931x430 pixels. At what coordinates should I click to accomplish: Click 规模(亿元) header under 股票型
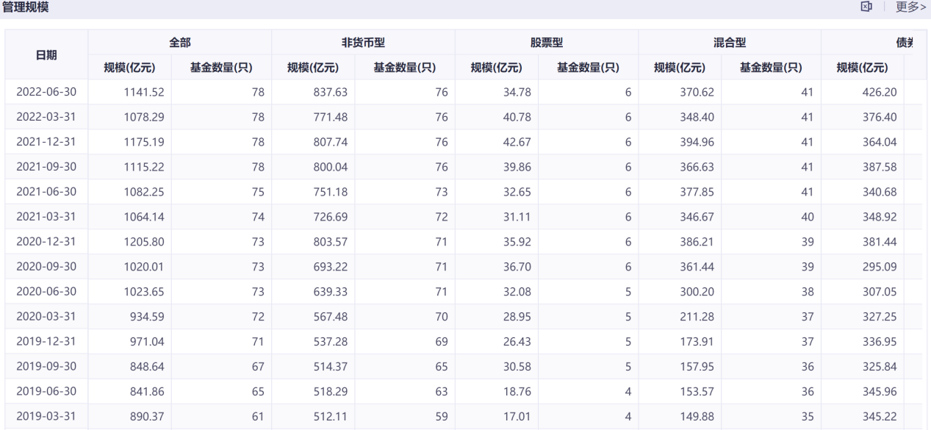pos(496,68)
